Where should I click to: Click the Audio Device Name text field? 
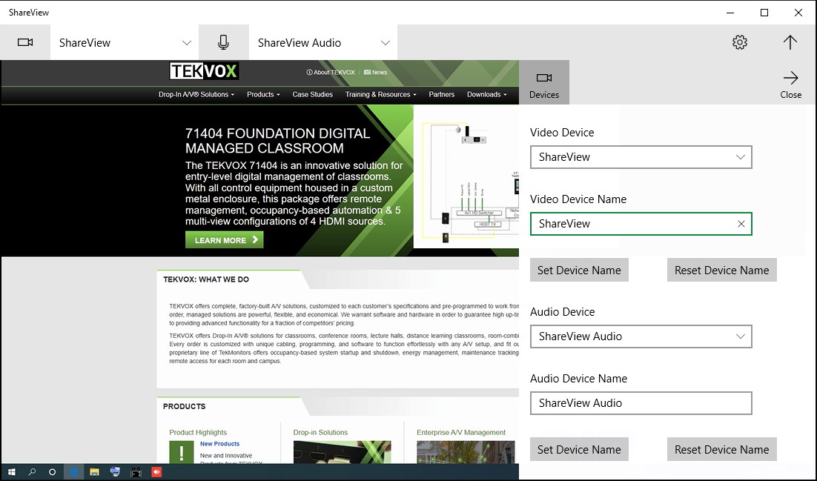641,403
